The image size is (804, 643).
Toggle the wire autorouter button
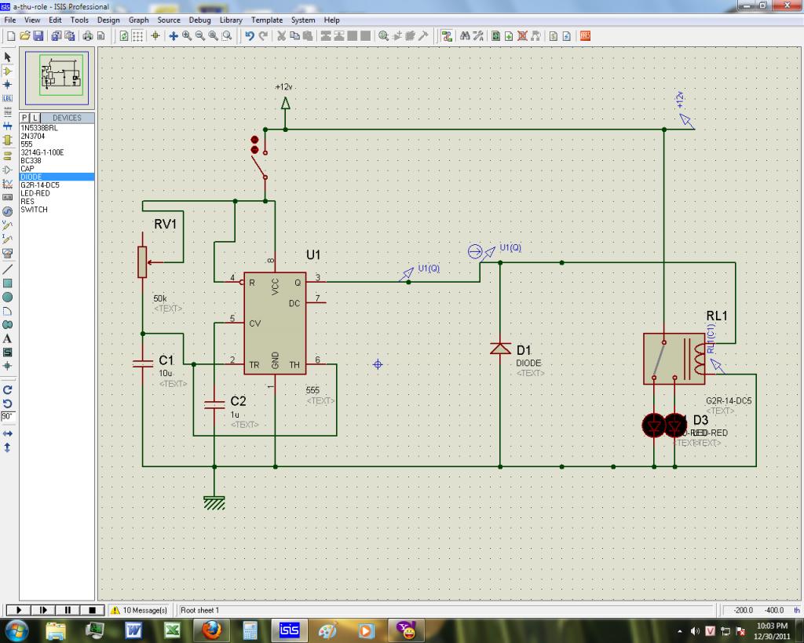(x=447, y=35)
